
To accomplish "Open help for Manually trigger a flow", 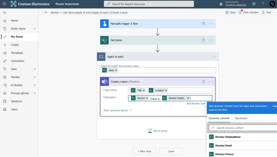I will (x=203, y=24).
